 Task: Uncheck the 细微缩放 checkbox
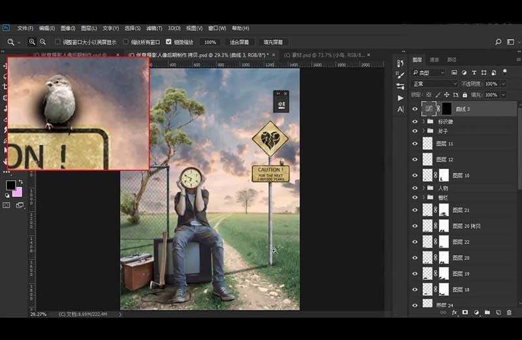(168, 42)
